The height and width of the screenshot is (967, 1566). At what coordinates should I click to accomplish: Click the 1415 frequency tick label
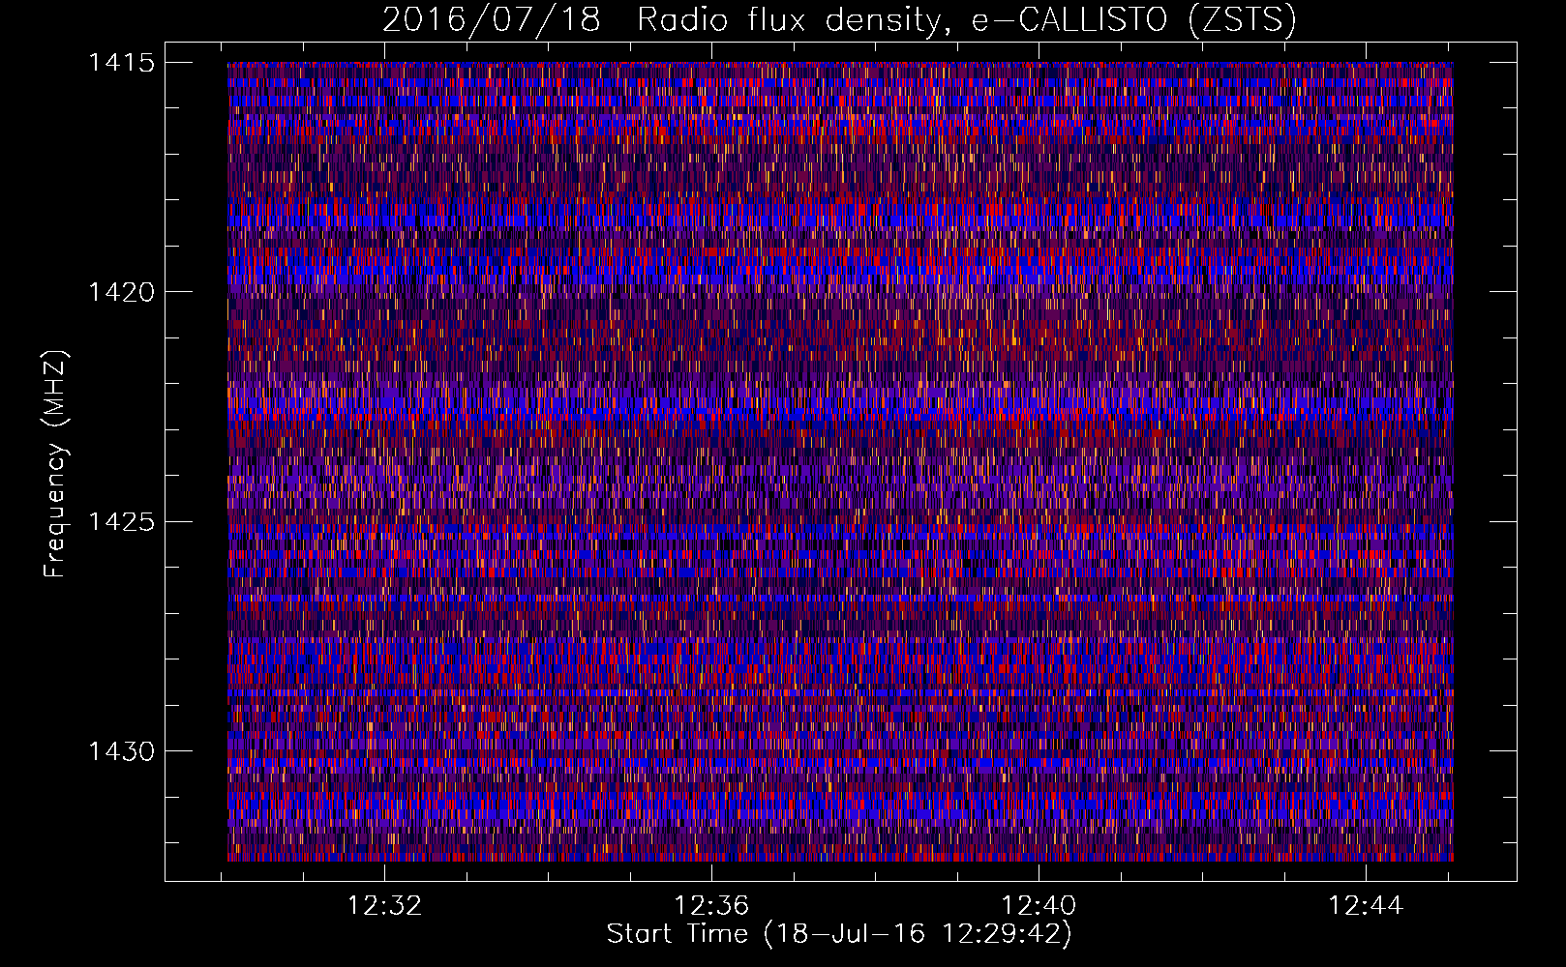pyautogui.click(x=122, y=63)
